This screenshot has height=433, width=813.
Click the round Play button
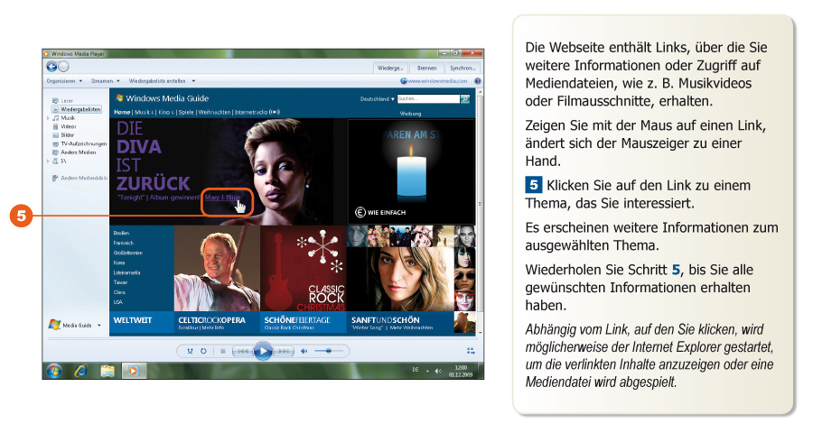coord(263,350)
